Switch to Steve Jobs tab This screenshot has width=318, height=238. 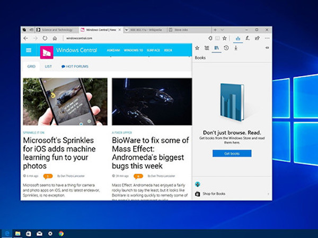coord(189,30)
